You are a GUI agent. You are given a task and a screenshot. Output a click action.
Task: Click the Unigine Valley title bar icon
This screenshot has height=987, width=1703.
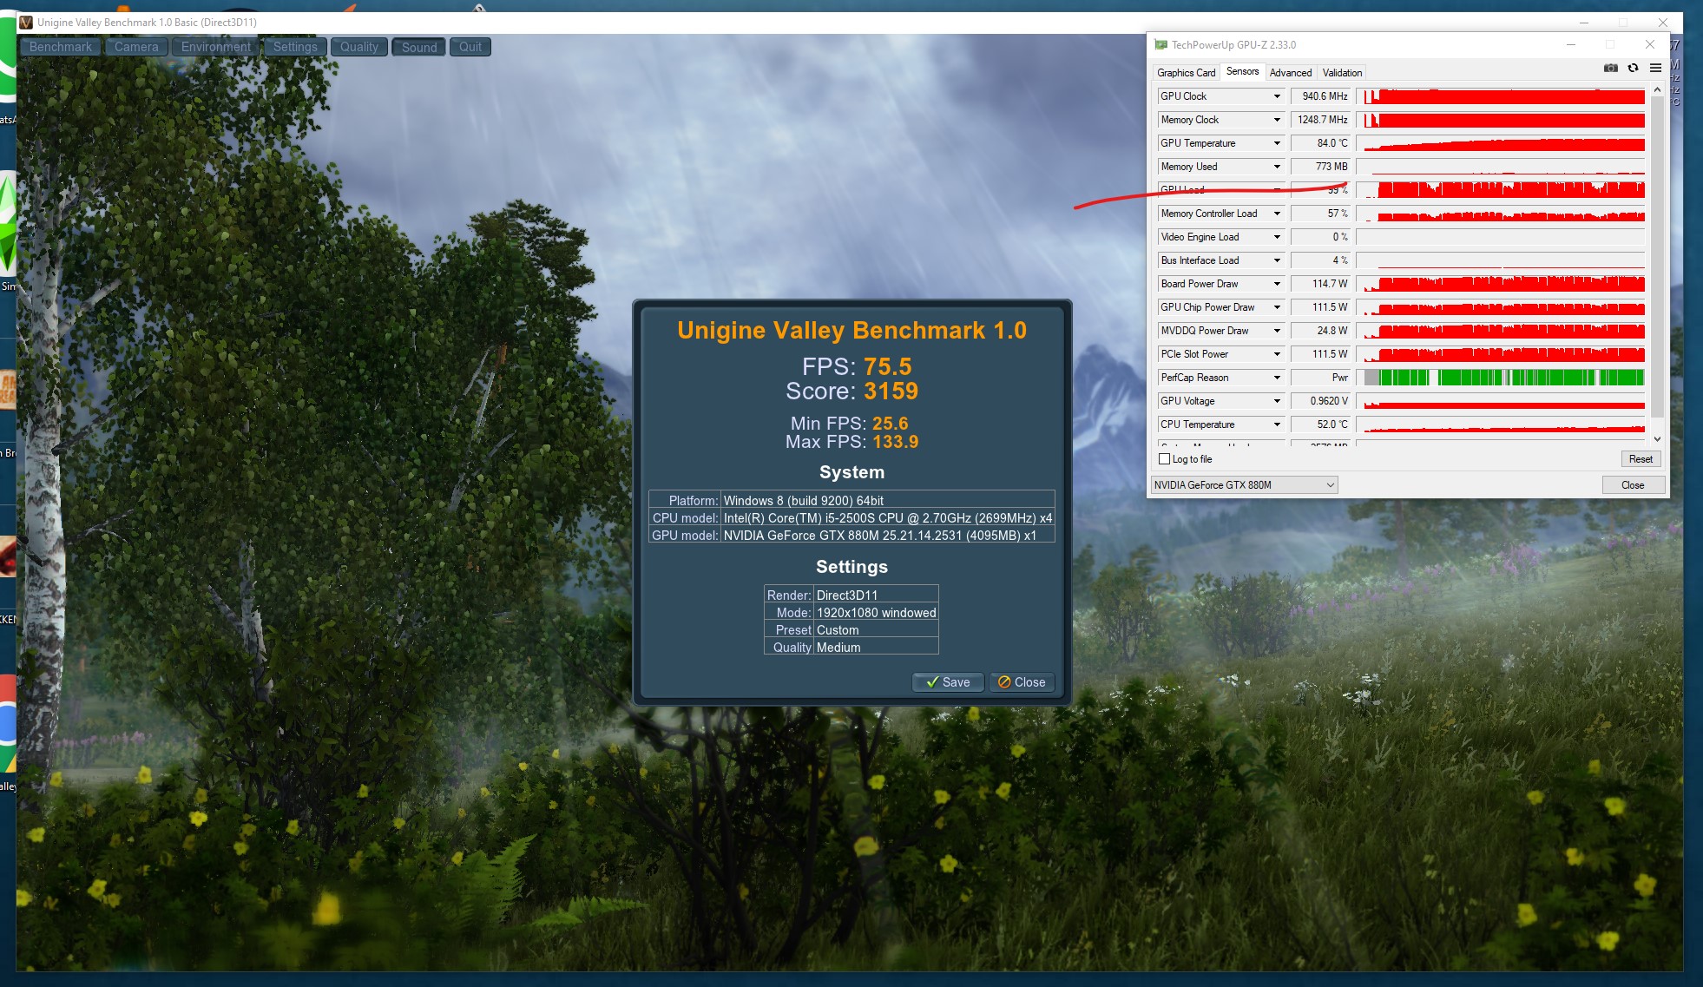[26, 23]
